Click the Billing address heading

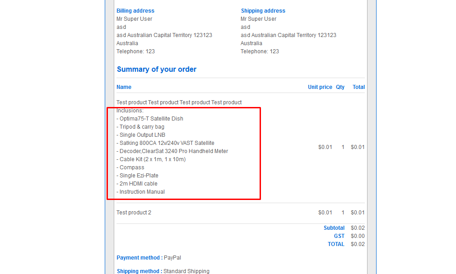tap(135, 11)
